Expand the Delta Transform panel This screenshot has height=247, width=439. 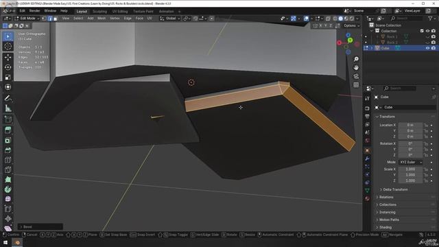395,189
